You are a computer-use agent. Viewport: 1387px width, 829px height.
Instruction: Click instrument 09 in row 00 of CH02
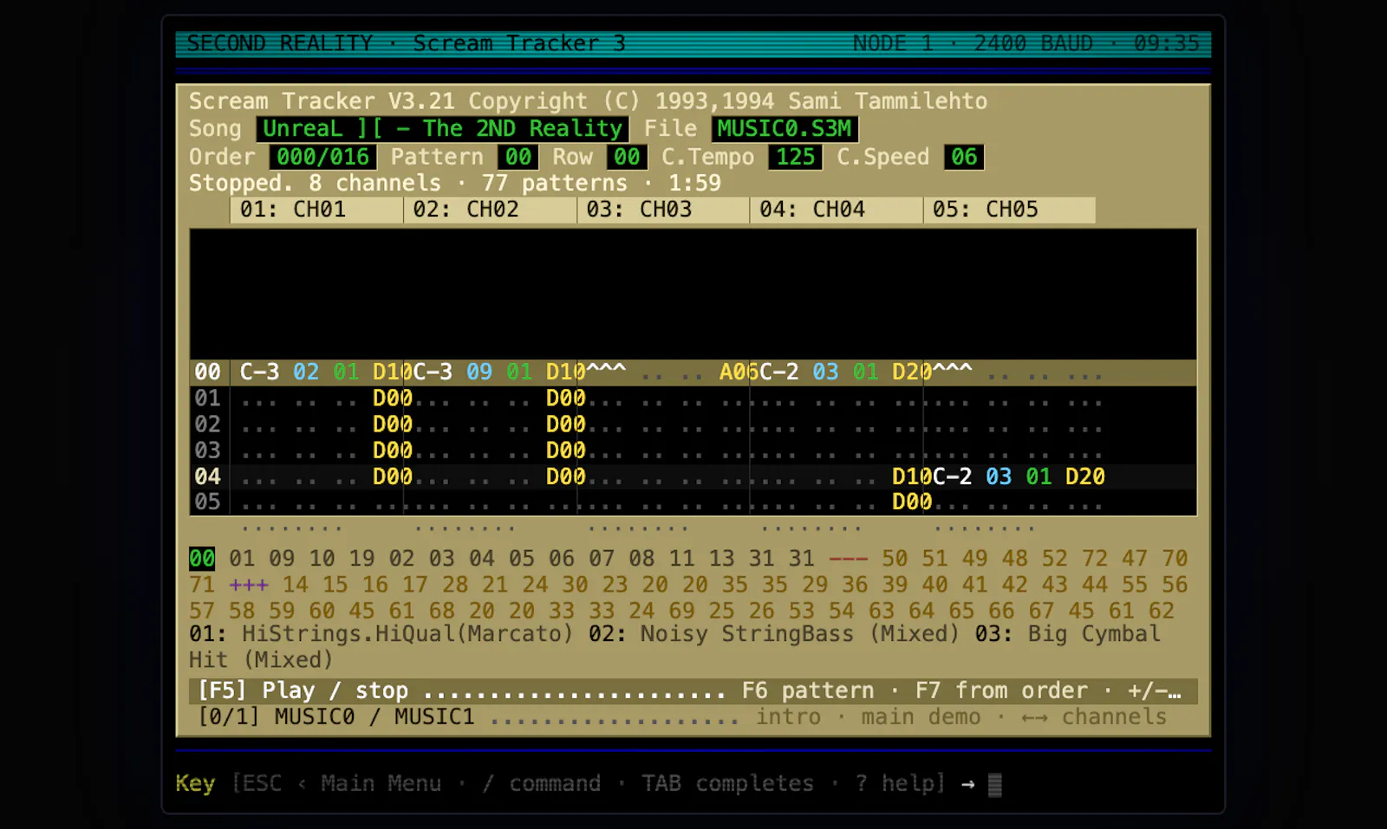(479, 372)
